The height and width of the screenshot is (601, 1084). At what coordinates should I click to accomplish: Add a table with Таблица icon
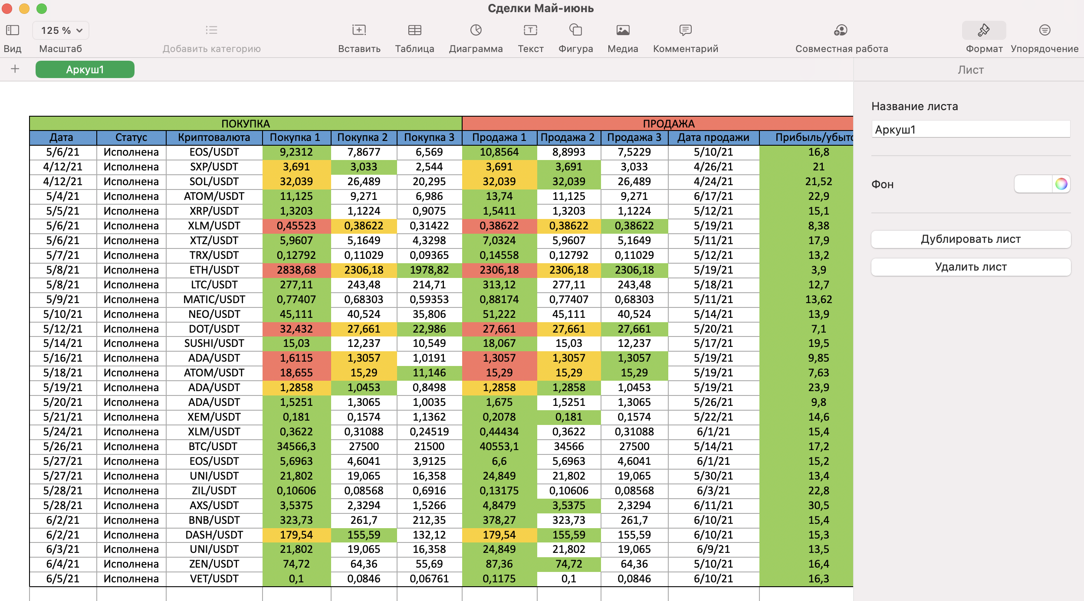coord(414,30)
